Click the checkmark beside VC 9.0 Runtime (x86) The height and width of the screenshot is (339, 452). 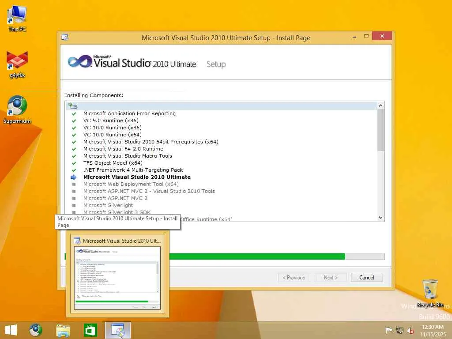point(74,121)
